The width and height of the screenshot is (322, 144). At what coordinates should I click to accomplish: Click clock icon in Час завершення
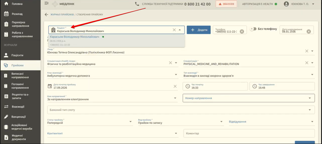254,86
